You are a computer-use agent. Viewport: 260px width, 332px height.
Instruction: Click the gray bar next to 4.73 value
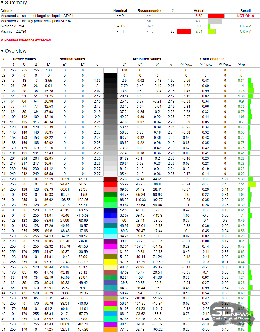click(x=215, y=21)
